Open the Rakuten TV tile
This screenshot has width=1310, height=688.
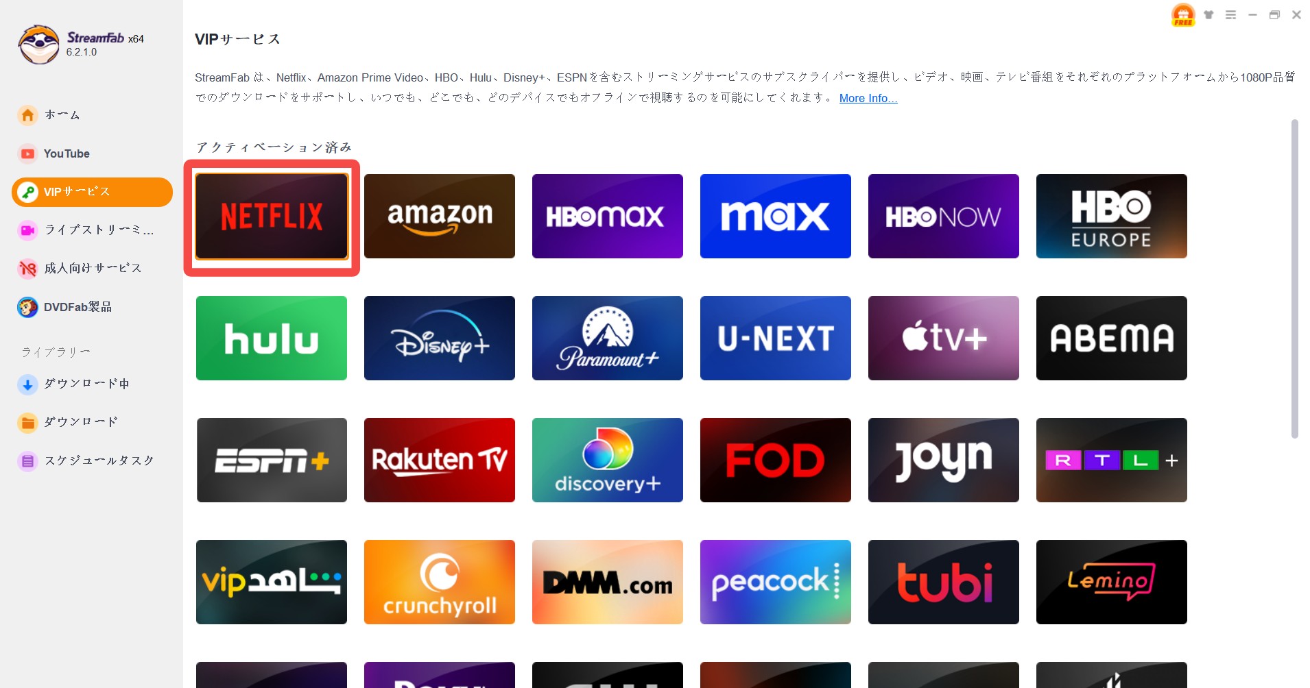tap(440, 460)
